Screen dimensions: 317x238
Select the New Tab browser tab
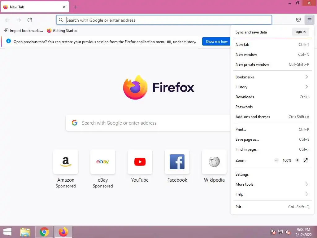click(x=35, y=7)
